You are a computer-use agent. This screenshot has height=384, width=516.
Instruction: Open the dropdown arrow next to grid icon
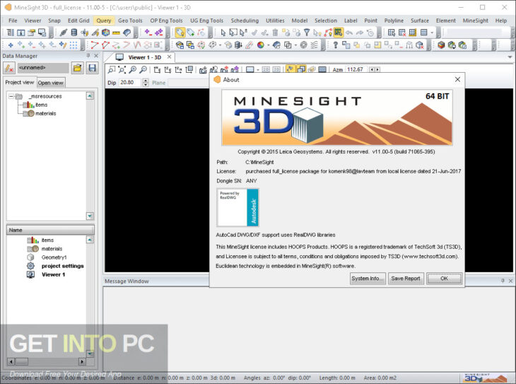pos(432,33)
